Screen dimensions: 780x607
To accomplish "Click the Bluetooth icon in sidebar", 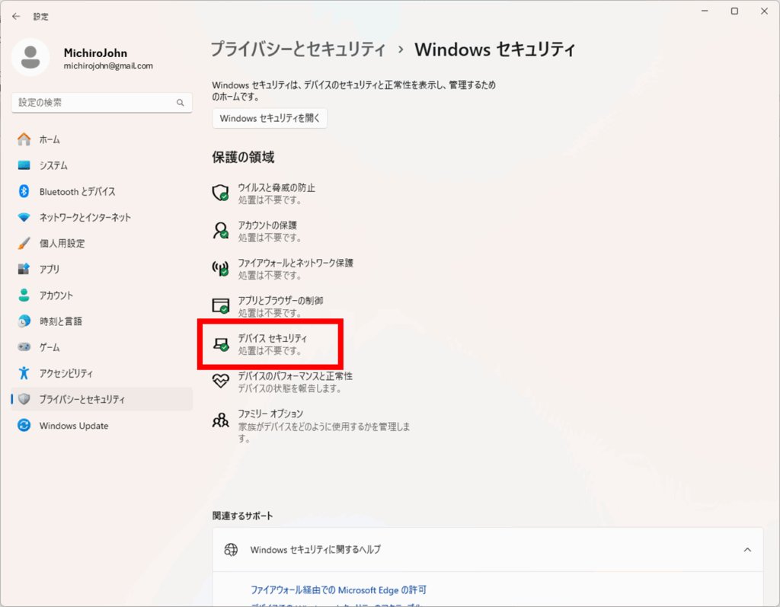I will pyautogui.click(x=24, y=191).
